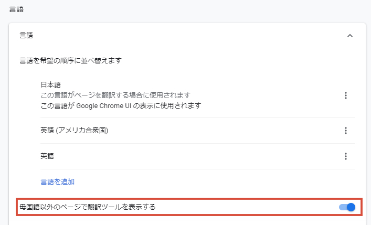Click the 言語 page heading at top
Viewport: 371px width, 225px height.
pos(16,9)
